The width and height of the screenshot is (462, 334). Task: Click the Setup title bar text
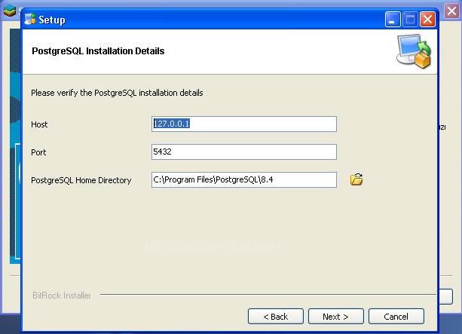(51, 20)
